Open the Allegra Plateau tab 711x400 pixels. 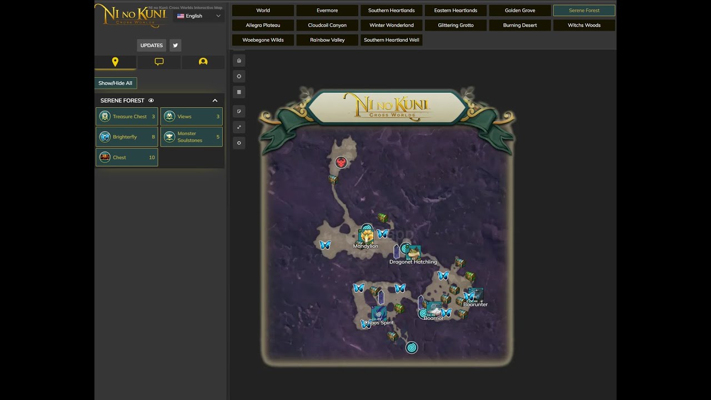click(x=263, y=26)
